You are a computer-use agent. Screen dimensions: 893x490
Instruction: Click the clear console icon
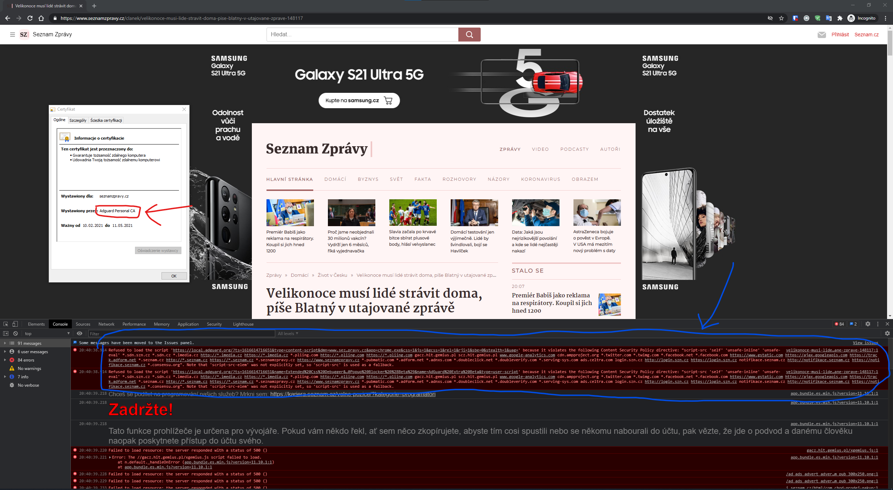click(15, 333)
